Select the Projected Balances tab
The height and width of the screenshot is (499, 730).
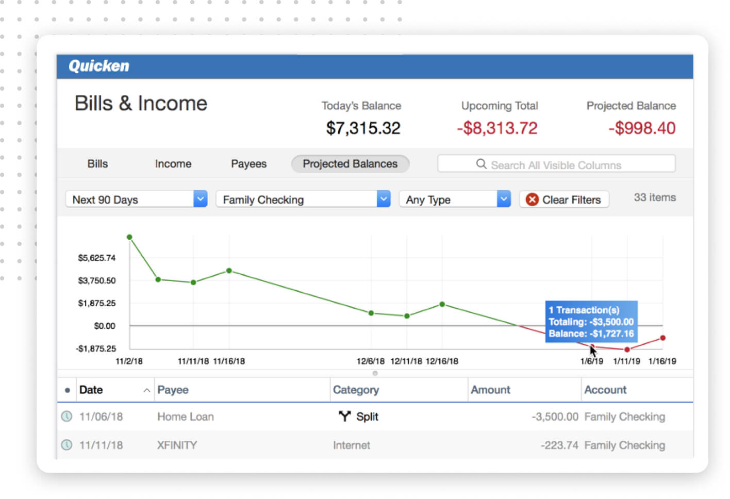point(350,164)
